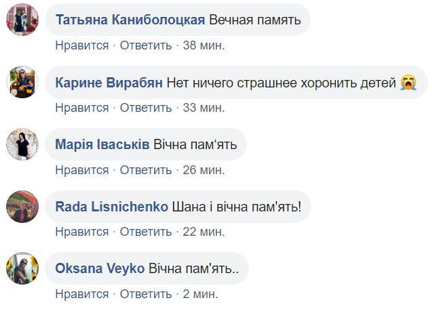443x309 pixels.
Task: Open Карине Вирабян's profile name link
Action: click(109, 83)
